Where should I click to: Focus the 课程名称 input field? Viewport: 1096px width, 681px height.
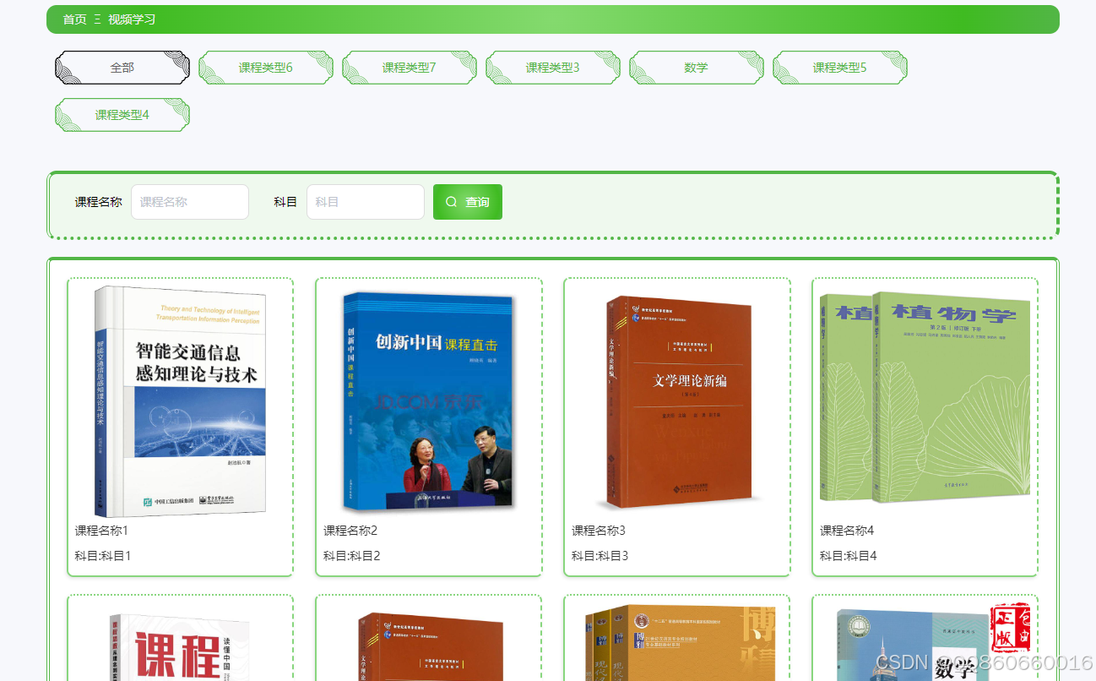coord(190,202)
